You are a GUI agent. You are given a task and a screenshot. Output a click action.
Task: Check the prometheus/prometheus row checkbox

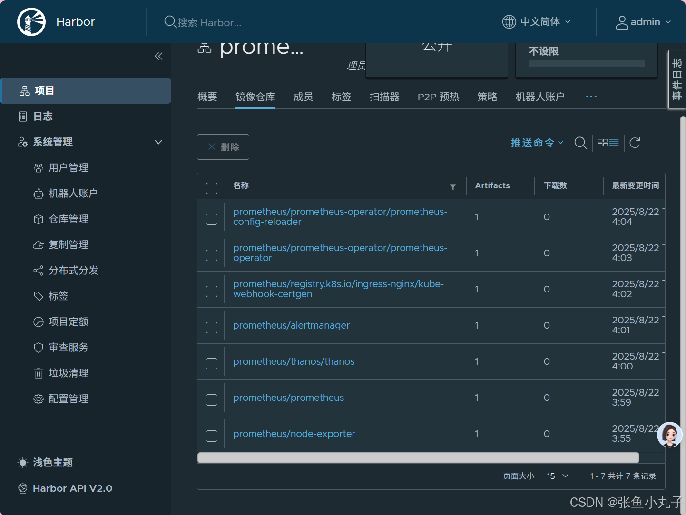pyautogui.click(x=212, y=400)
